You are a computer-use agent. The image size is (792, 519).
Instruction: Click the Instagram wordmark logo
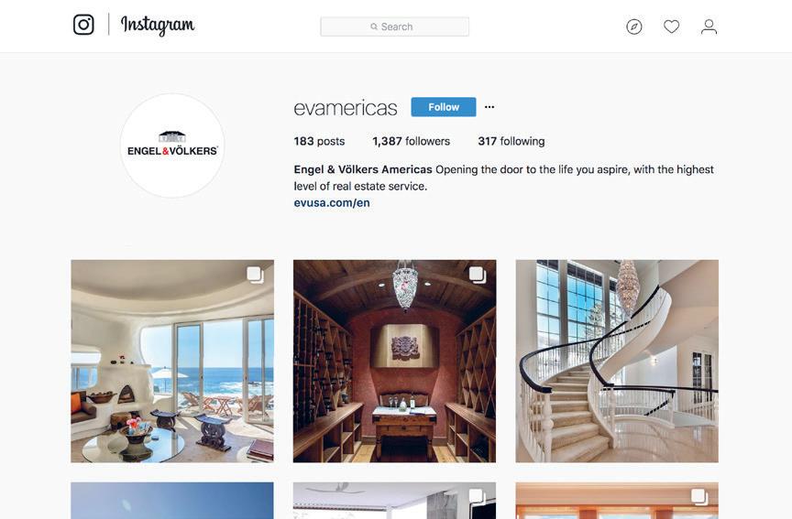[x=158, y=25]
